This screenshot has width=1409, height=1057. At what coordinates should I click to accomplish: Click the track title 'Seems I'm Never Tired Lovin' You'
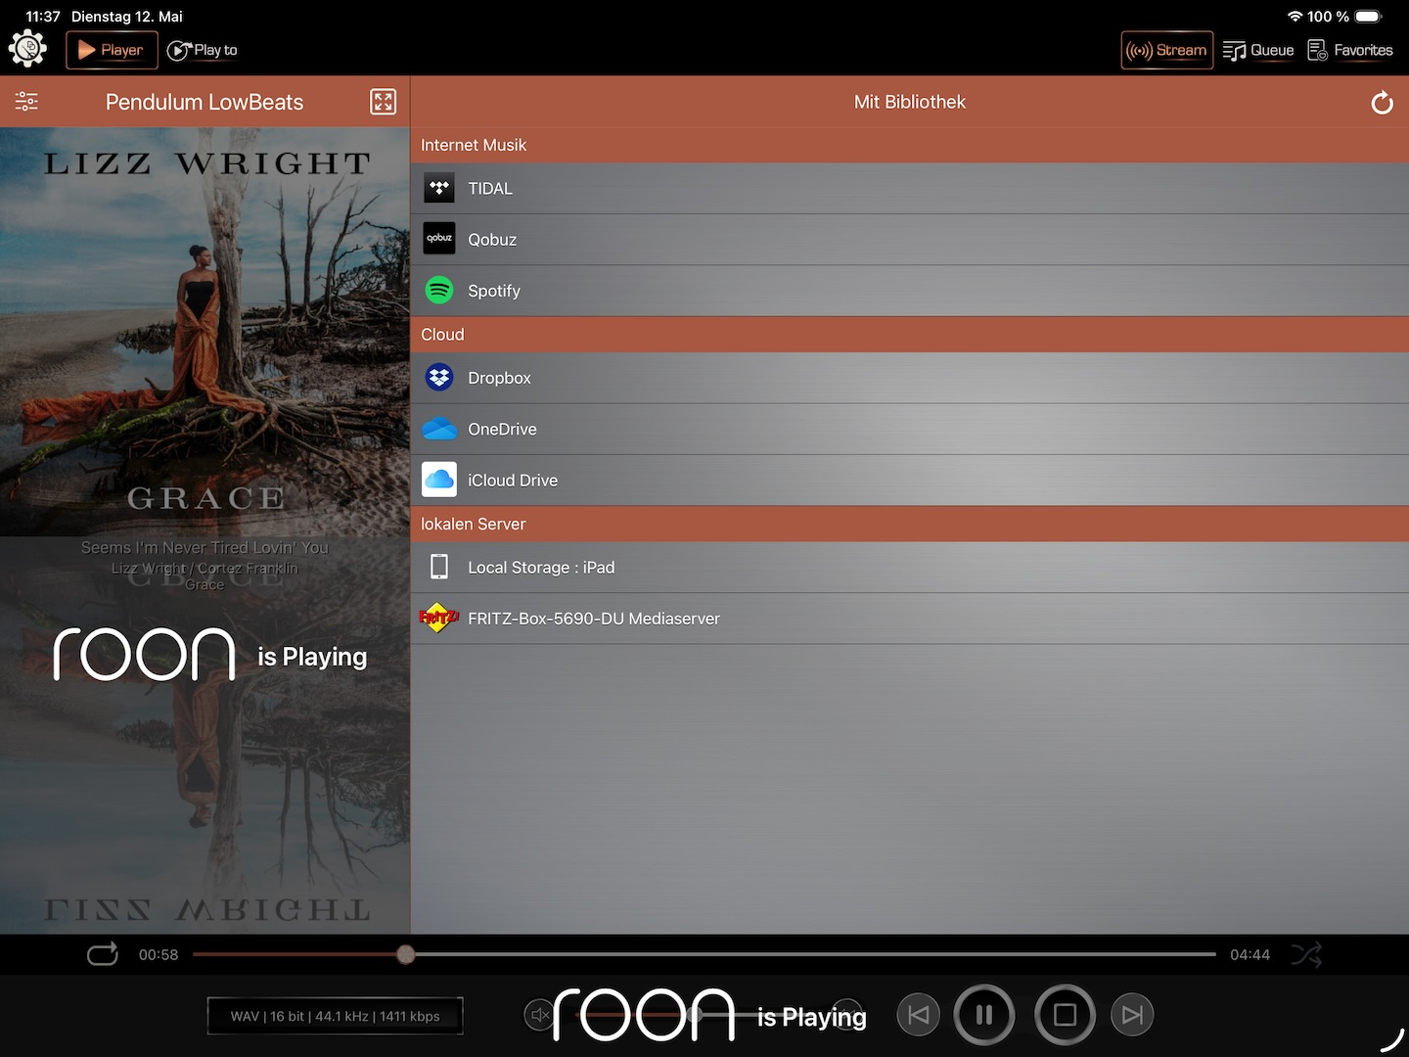point(205,548)
